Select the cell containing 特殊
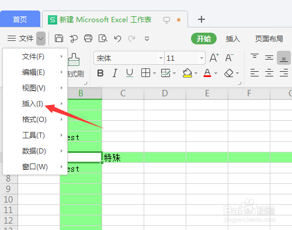The image size is (292, 230). (x=123, y=158)
